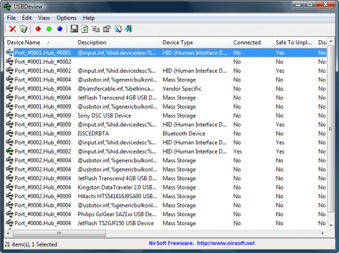Viewport: 339px width, 253px height.
Task: Close the USBDeview window
Action: (x=325, y=5)
